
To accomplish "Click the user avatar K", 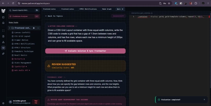I will coord(10,102).
